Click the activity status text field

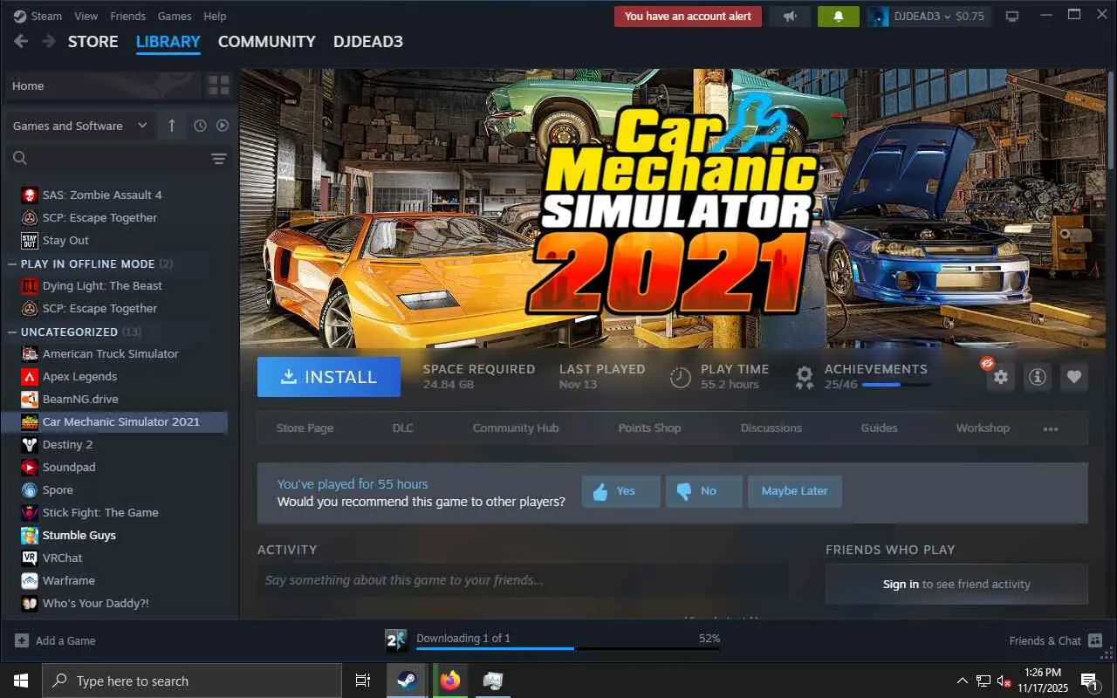point(522,580)
